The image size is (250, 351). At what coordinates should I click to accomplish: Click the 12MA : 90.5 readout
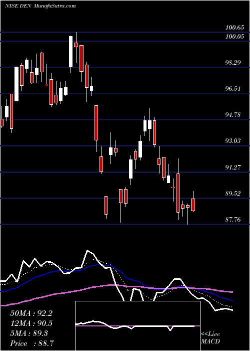(31, 323)
